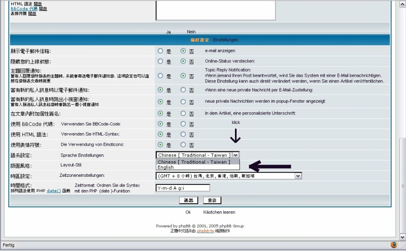The height and width of the screenshot is (251, 406).
Task: Choose Nein for Topic Reply Notification
Action: 183,76
